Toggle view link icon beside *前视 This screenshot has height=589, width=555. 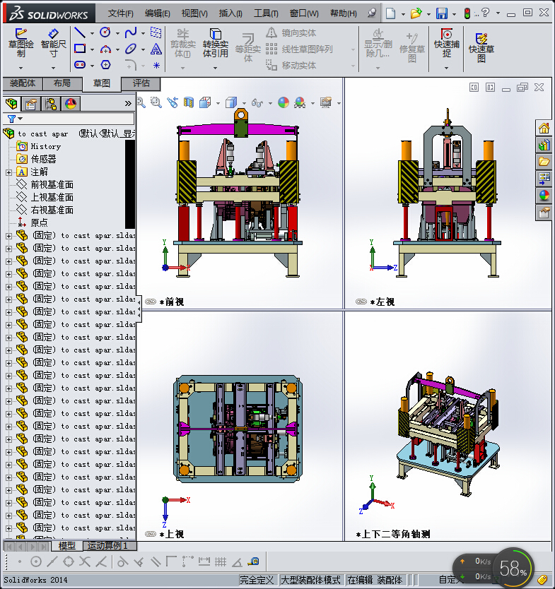click(151, 302)
